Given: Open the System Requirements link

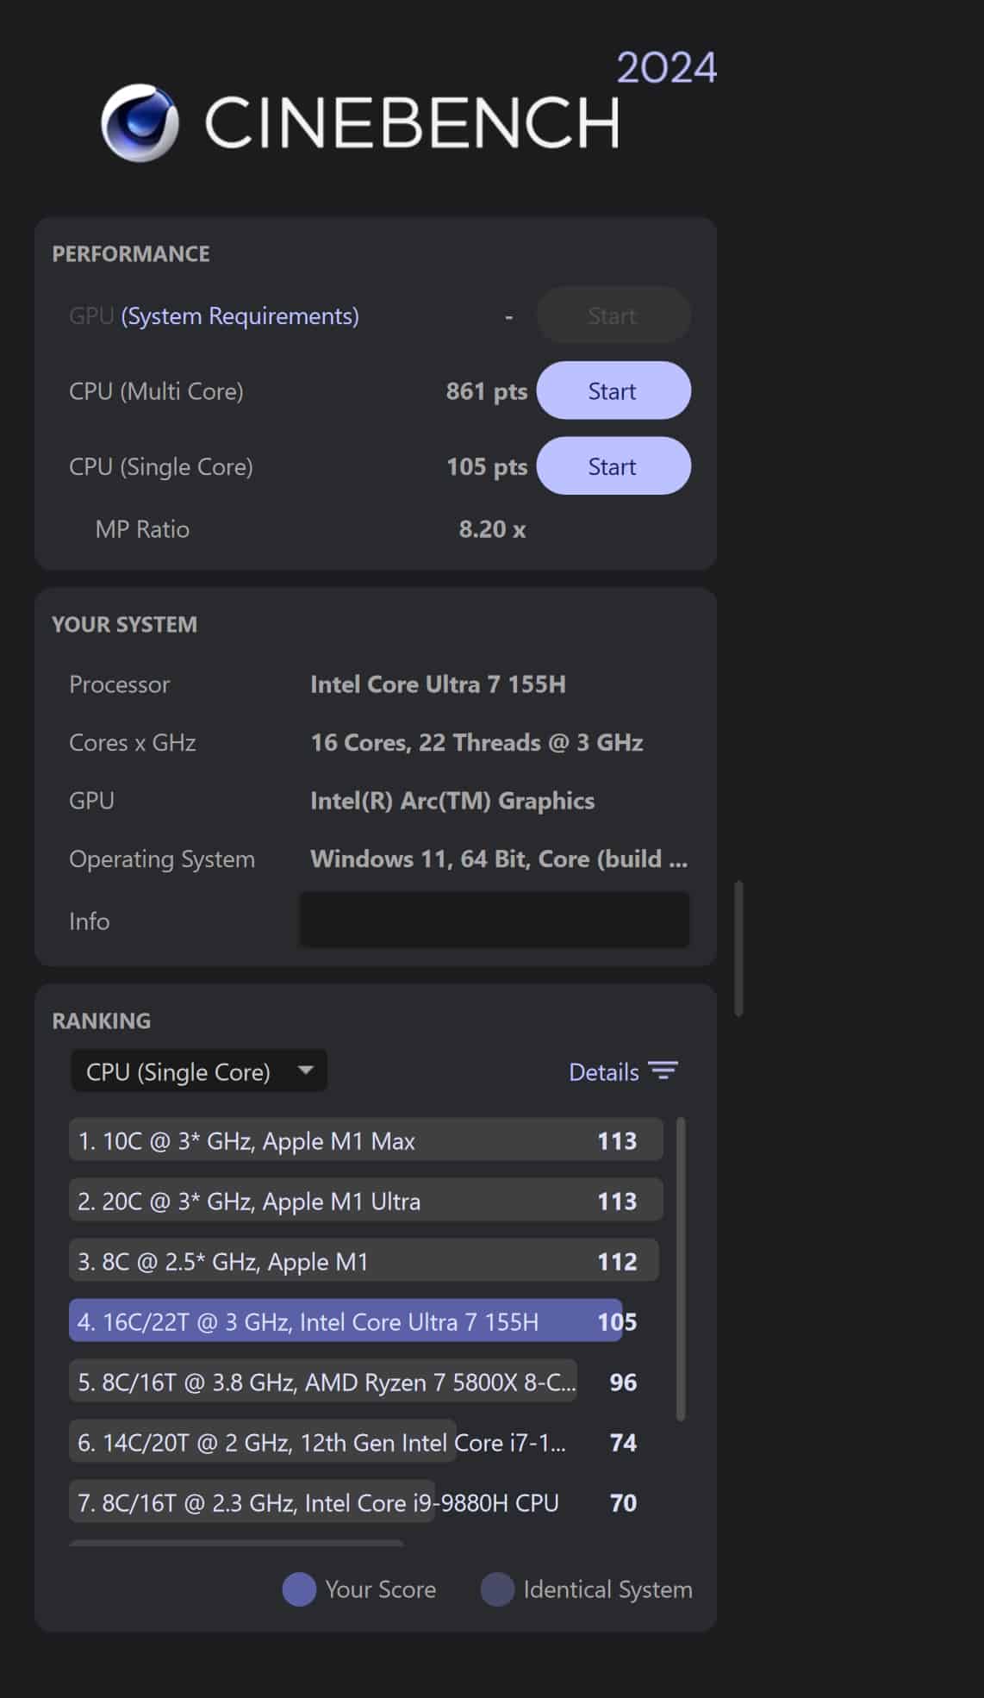Looking at the screenshot, I should tap(240, 316).
